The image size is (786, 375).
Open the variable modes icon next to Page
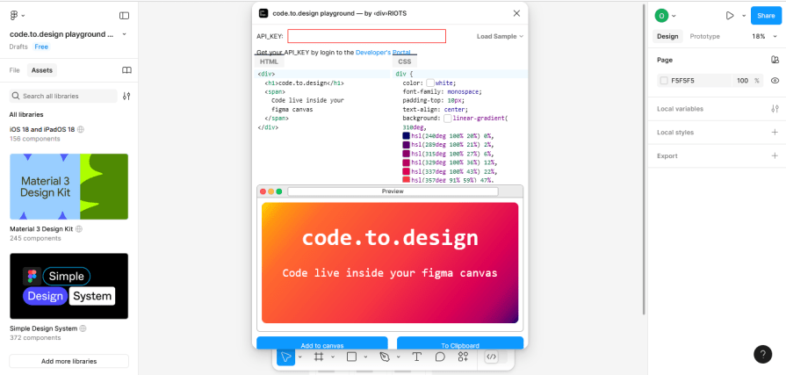click(775, 60)
